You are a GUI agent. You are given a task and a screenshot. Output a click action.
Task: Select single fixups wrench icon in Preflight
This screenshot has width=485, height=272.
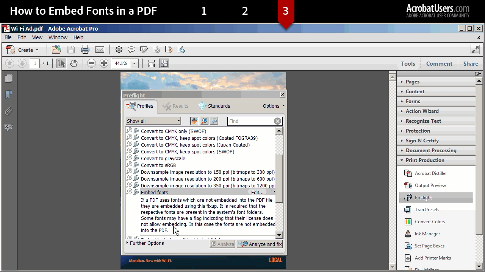point(214,121)
